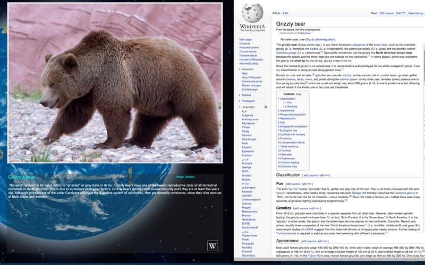Click the cyan Grizzly Bear title
425x265 pixels.
22,177
